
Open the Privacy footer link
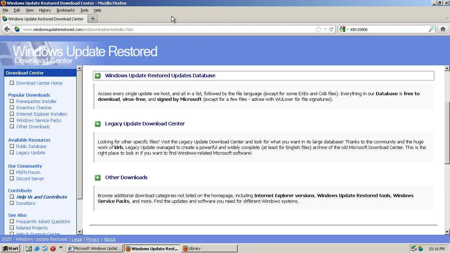[93, 239]
